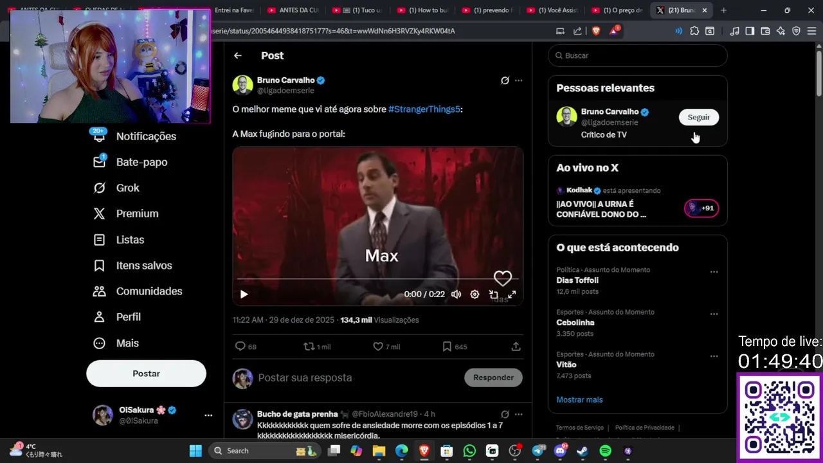The height and width of the screenshot is (463, 823).
Task: Open Dias Toffoli trend
Action: (x=577, y=280)
